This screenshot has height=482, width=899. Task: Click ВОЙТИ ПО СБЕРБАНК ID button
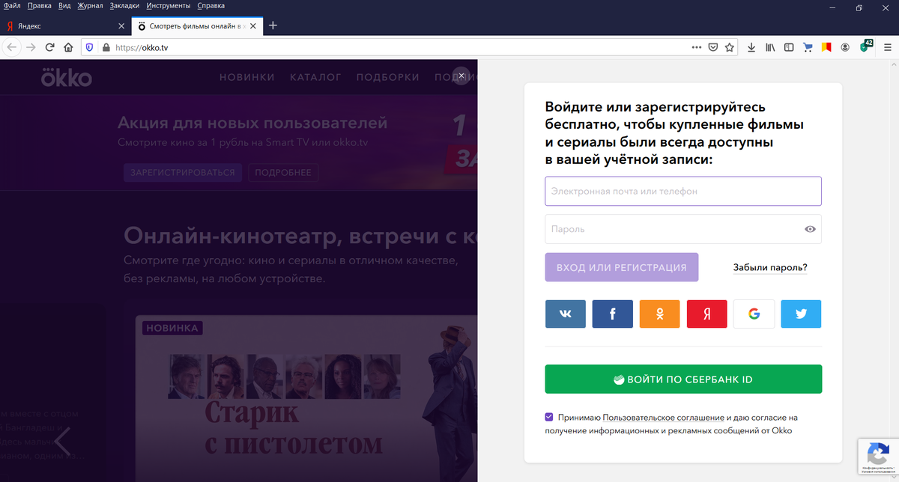683,379
